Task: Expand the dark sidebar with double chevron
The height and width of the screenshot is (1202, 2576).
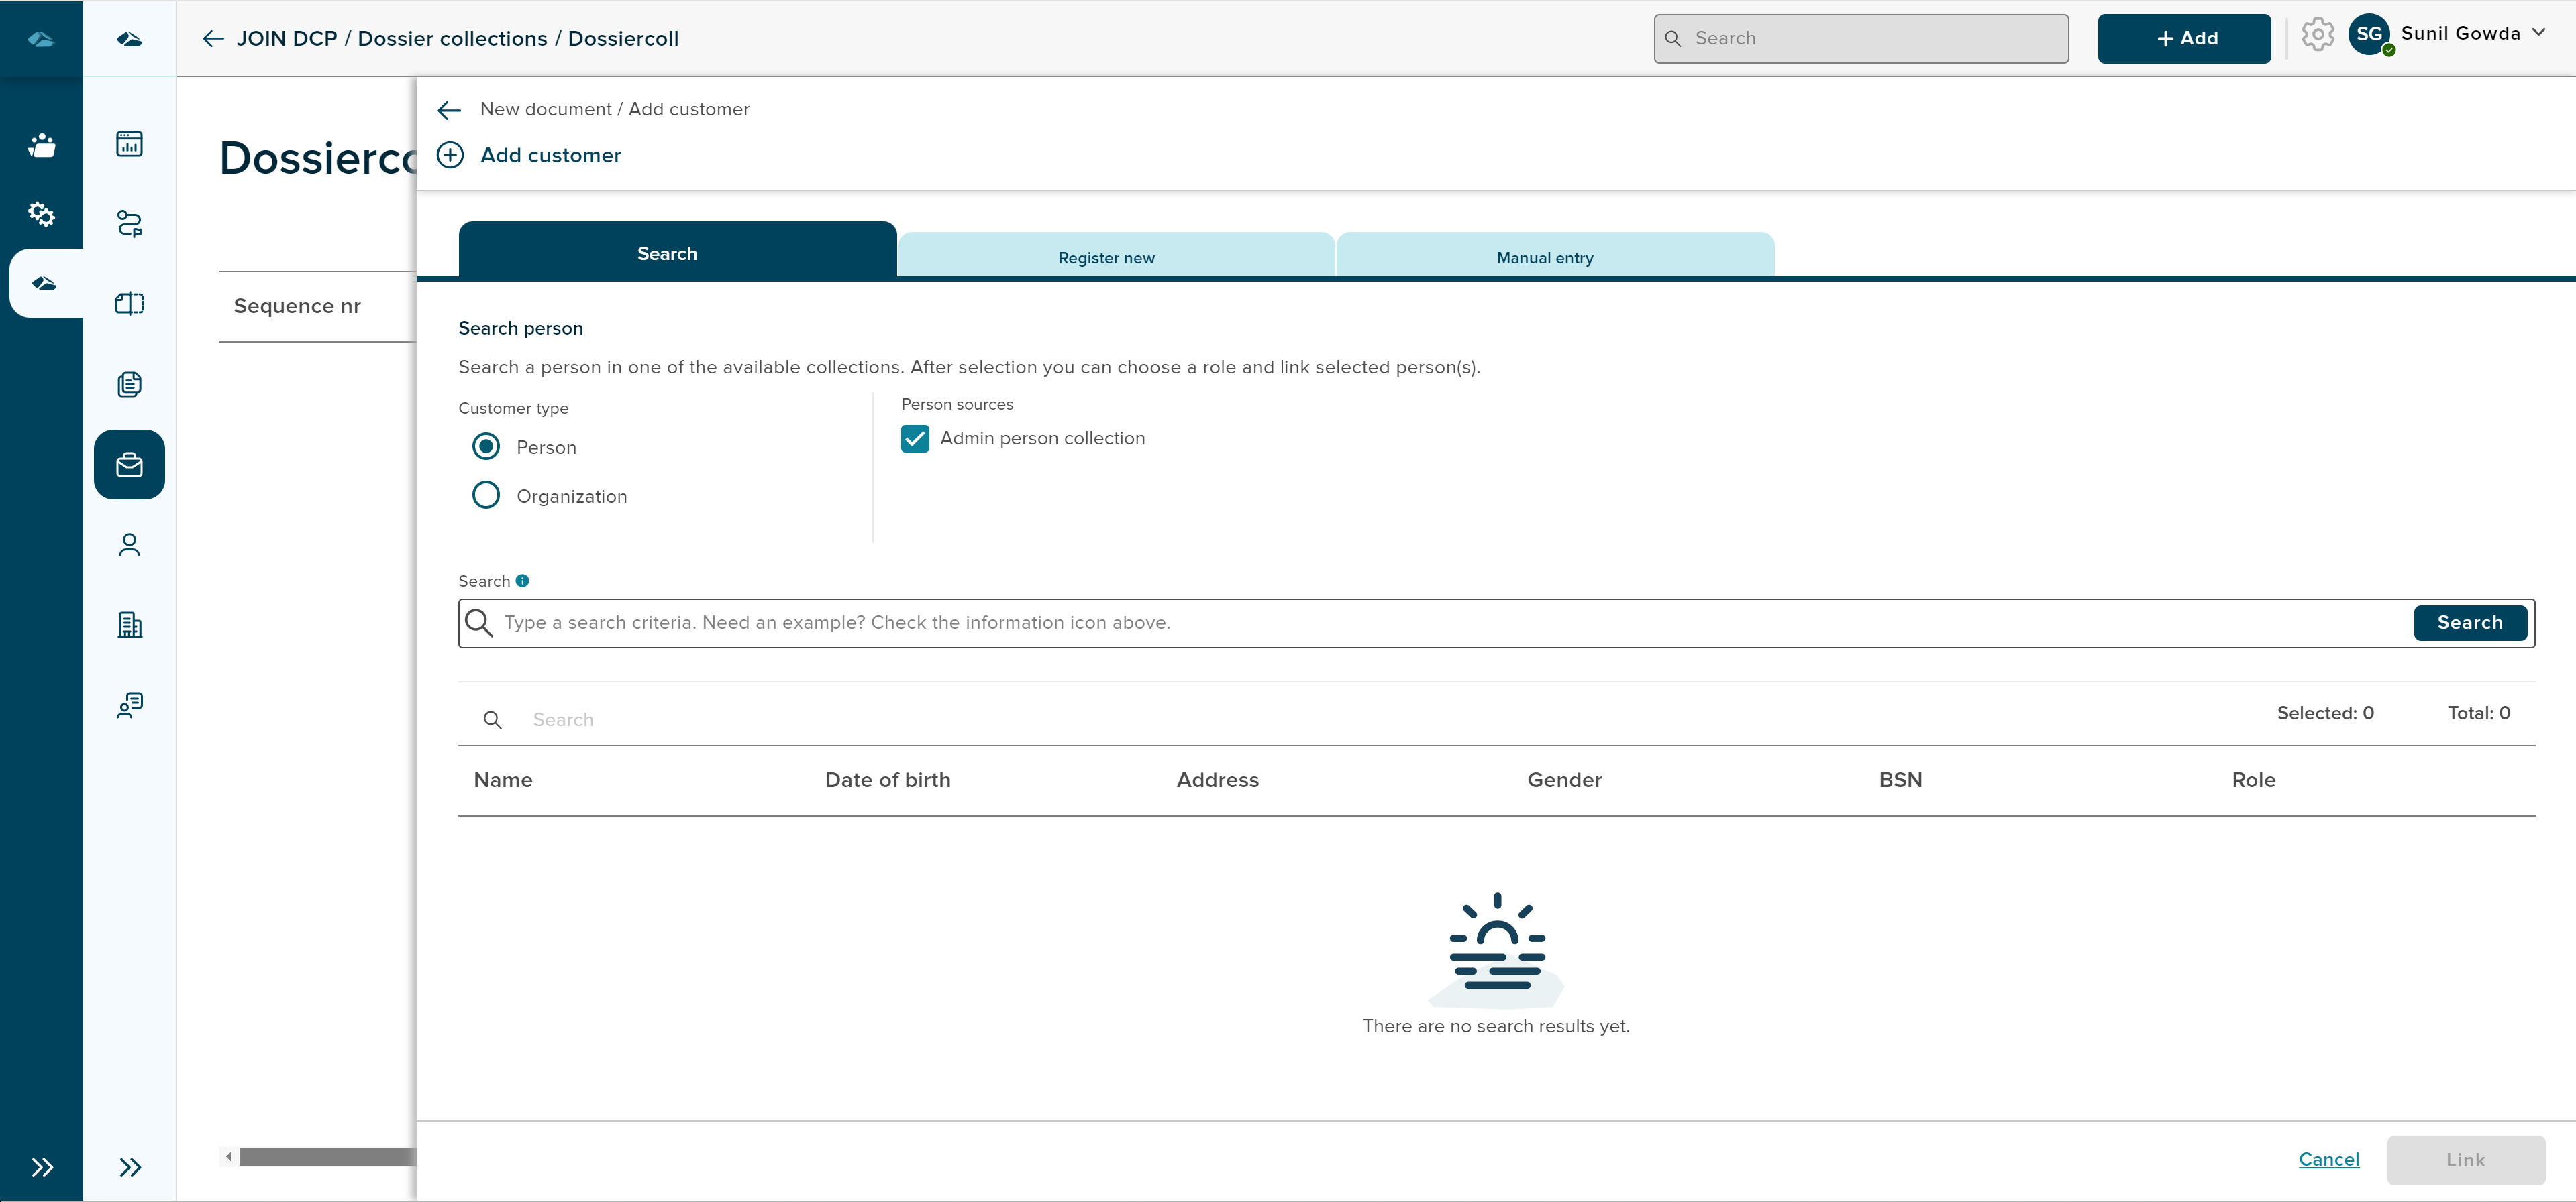Action: pos(41,1166)
